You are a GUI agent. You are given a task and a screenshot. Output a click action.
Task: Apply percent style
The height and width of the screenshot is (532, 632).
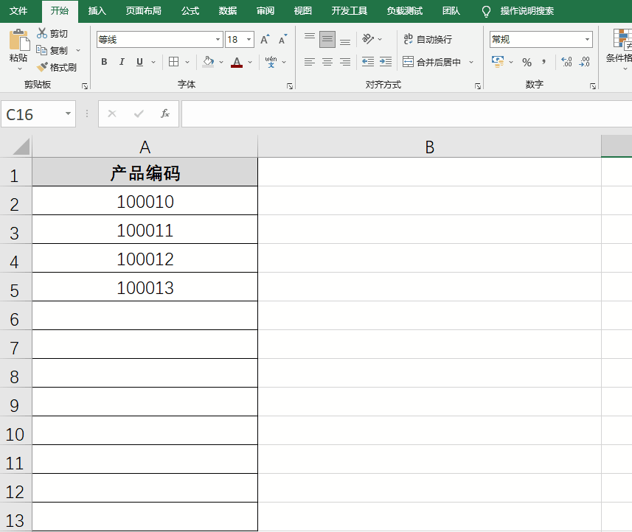point(527,62)
